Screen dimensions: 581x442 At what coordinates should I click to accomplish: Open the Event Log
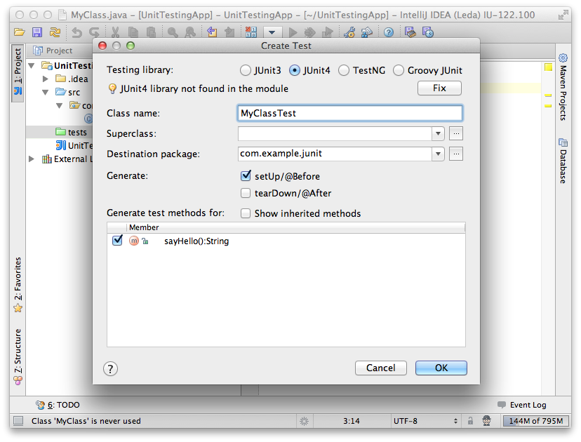522,405
